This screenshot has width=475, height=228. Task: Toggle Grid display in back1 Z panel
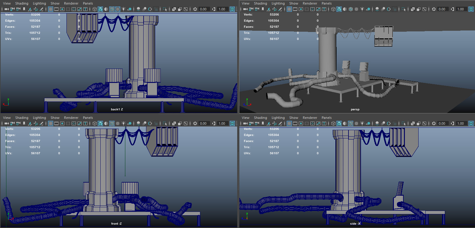click(51, 9)
